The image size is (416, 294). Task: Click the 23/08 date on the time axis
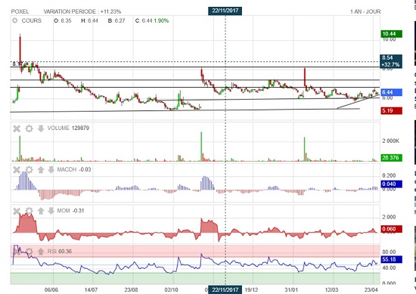click(131, 289)
